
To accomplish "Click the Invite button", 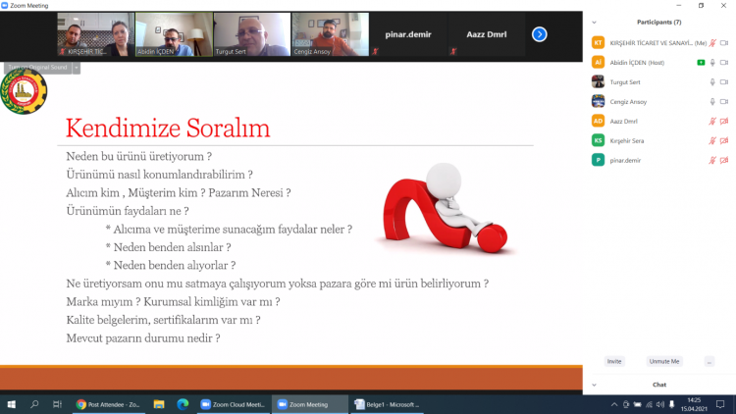I will click(614, 361).
